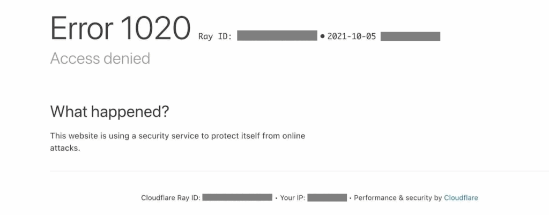Click the word 'online' in the paragraph
Image resolution: width=549 pixels, height=215 pixels.
(x=292, y=136)
